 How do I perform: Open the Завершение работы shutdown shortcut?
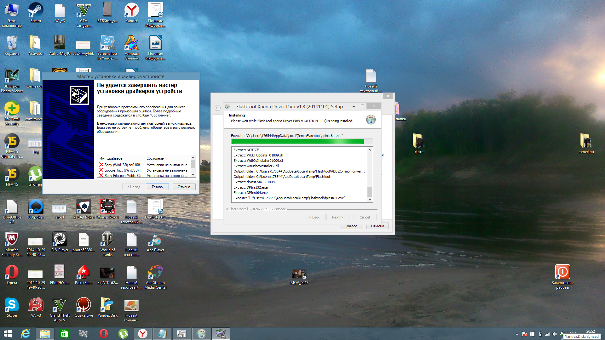[x=562, y=273]
